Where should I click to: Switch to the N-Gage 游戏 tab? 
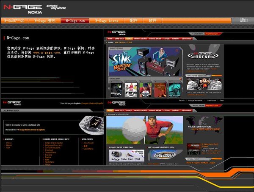(44, 20)
